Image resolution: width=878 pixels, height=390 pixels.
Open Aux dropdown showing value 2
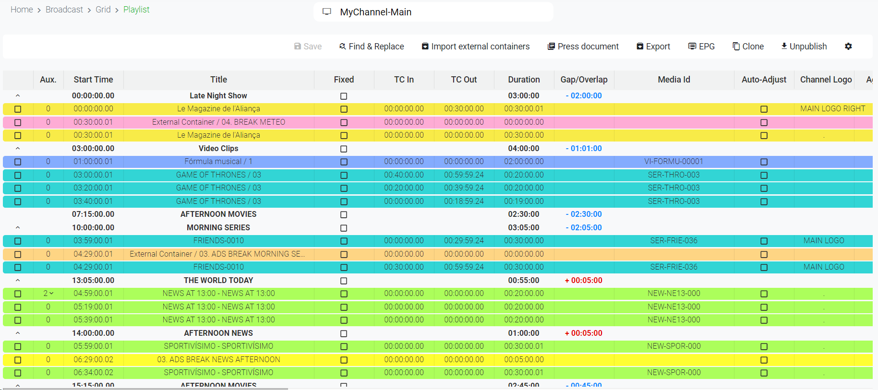point(48,294)
